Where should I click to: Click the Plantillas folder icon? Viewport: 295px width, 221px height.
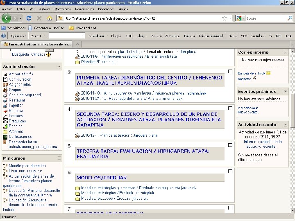tap(77, 62)
